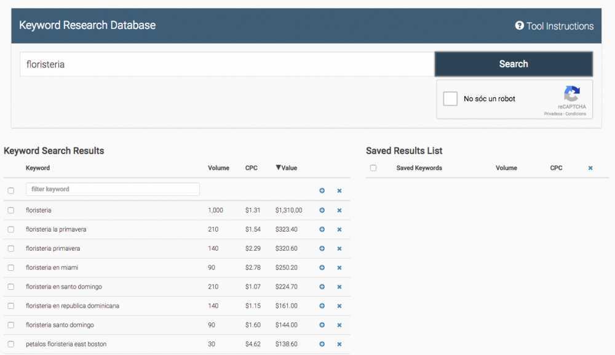Add "floristeria en miami" to saved results

pyautogui.click(x=322, y=267)
